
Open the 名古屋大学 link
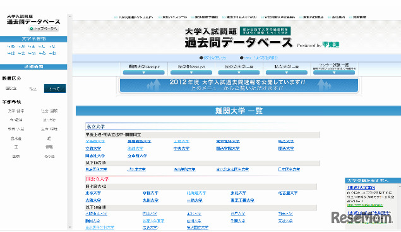click(x=288, y=193)
